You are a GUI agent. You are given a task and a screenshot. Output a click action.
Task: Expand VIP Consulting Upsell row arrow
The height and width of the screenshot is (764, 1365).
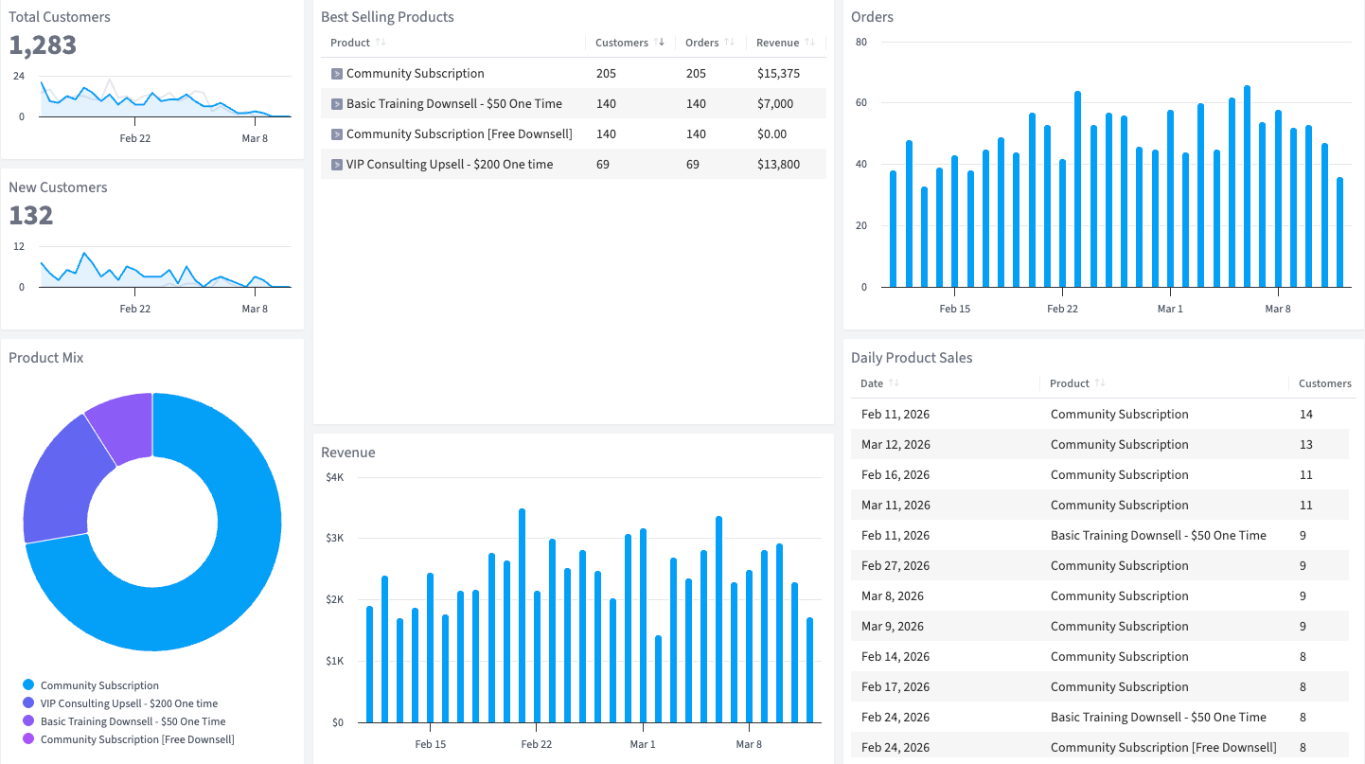pos(336,165)
